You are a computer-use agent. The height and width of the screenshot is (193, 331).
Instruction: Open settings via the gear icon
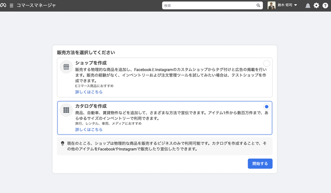[x=316, y=6]
